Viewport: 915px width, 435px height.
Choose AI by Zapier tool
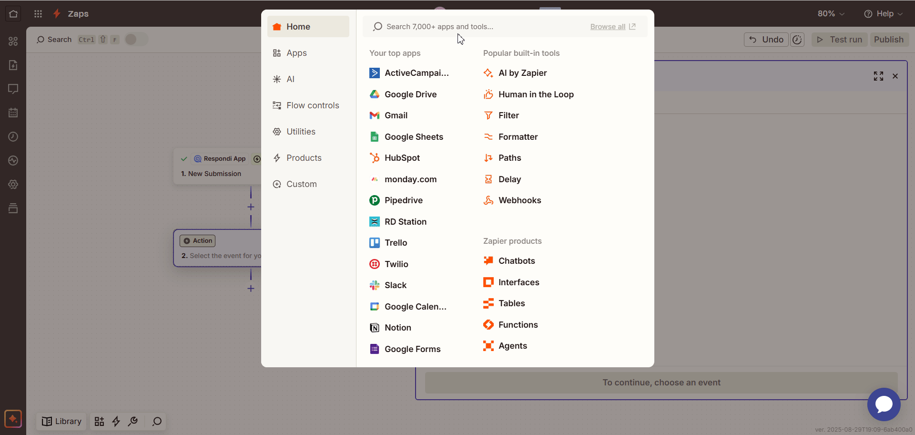pos(515,73)
